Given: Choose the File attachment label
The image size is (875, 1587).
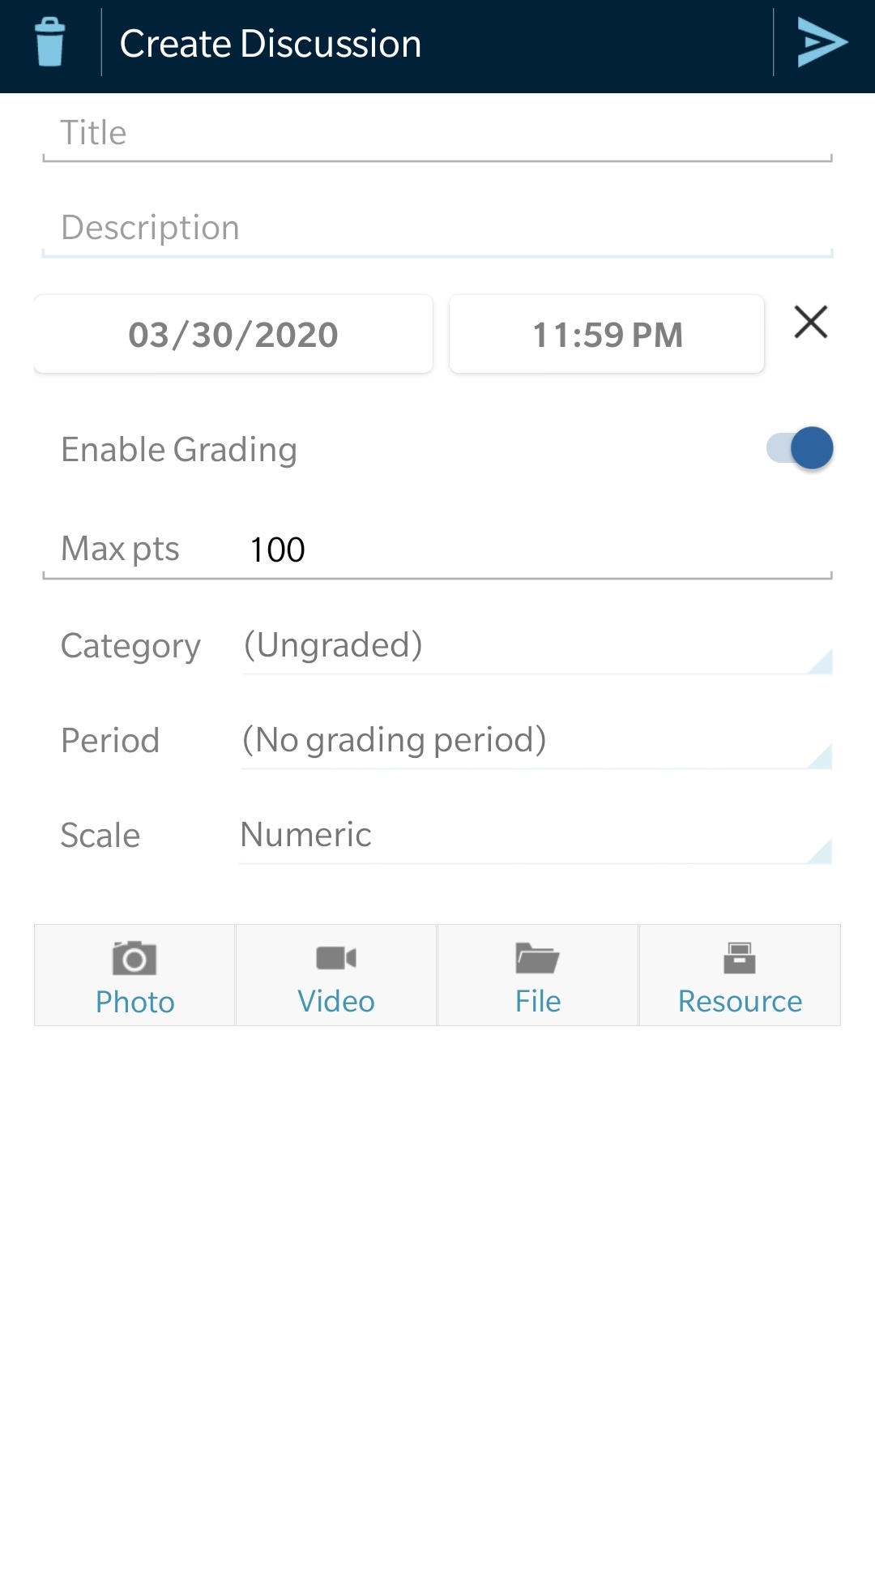Looking at the screenshot, I should tap(538, 1003).
